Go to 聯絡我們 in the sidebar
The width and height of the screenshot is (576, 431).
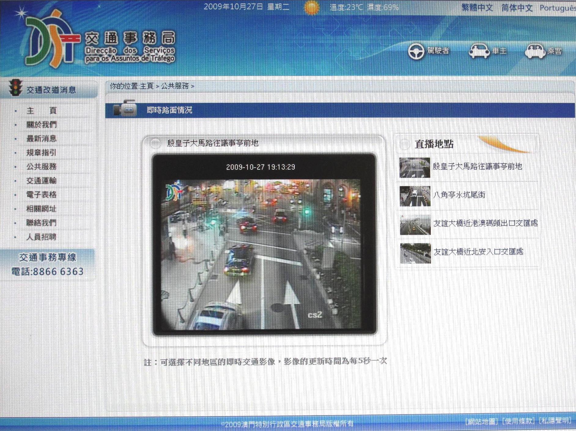click(x=41, y=223)
